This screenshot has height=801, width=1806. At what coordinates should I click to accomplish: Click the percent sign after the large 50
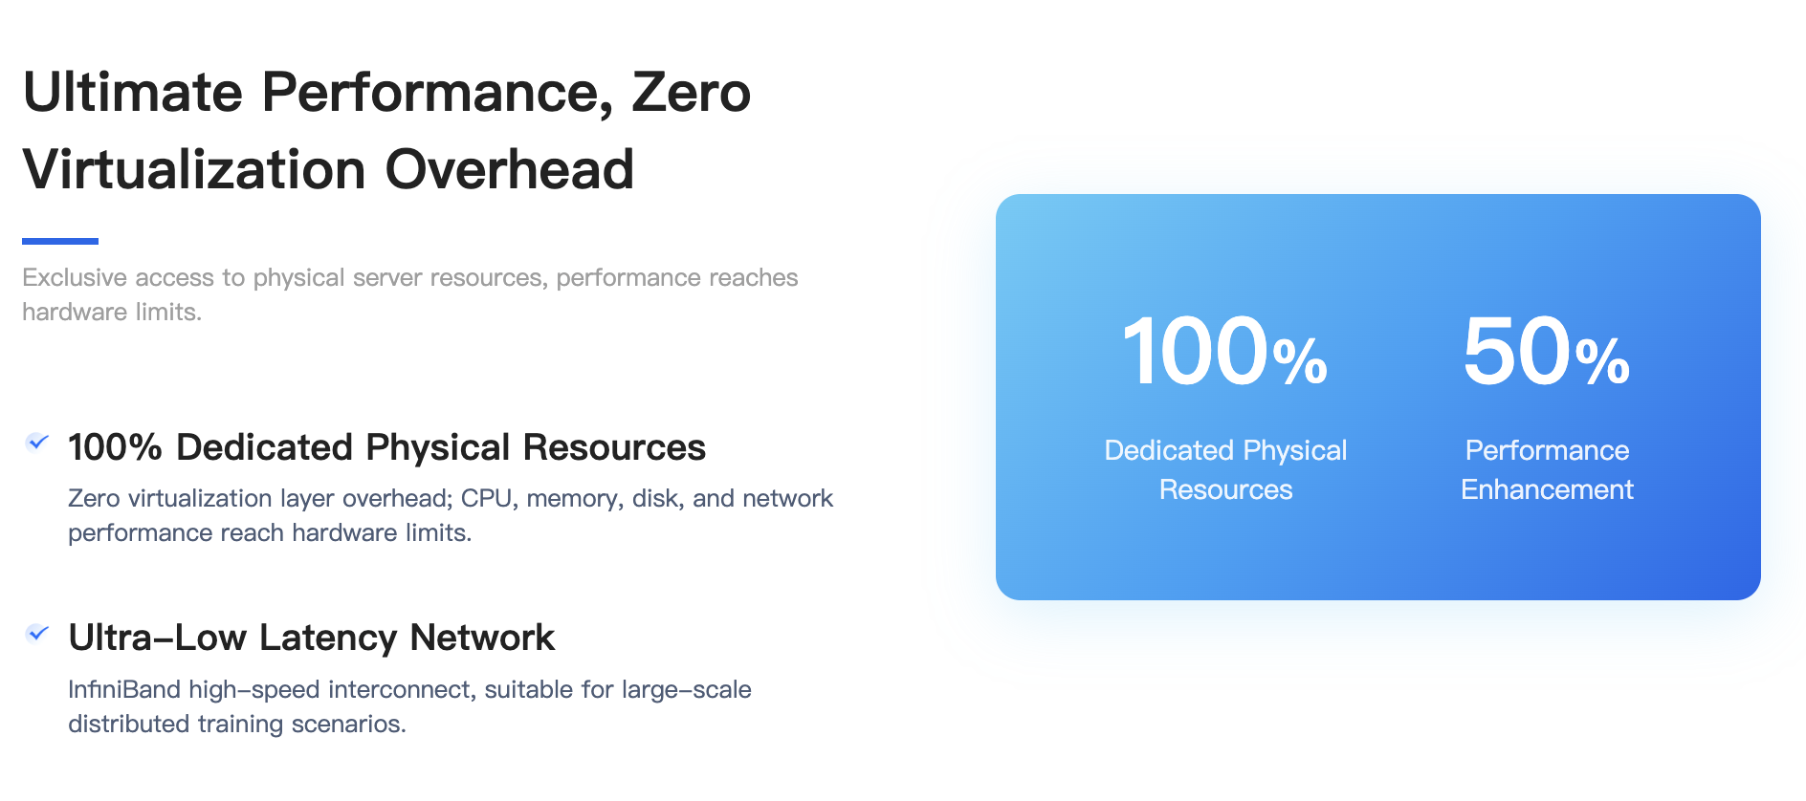pos(1602,361)
